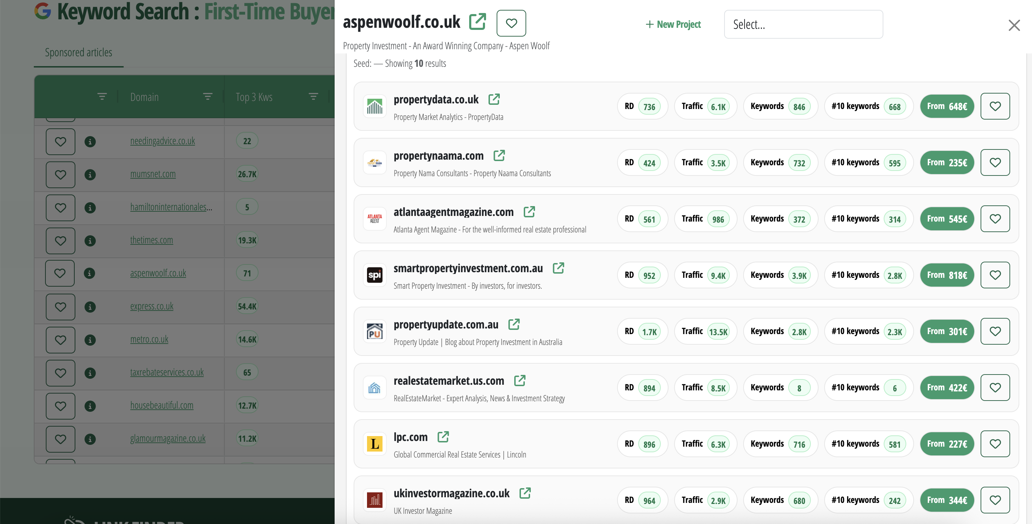Show info for thetimes.com row
This screenshot has height=524, width=1032.
pyautogui.click(x=90, y=241)
